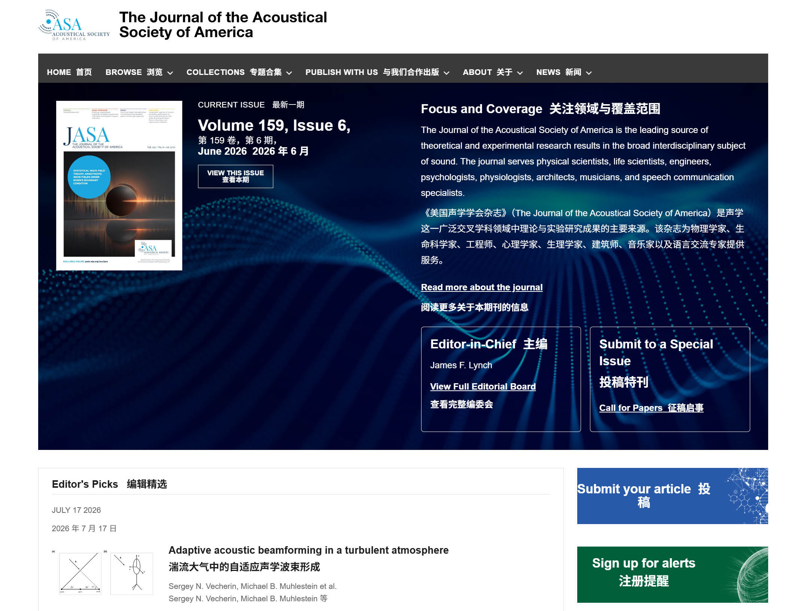Open View Full Editorial Board link

point(483,387)
